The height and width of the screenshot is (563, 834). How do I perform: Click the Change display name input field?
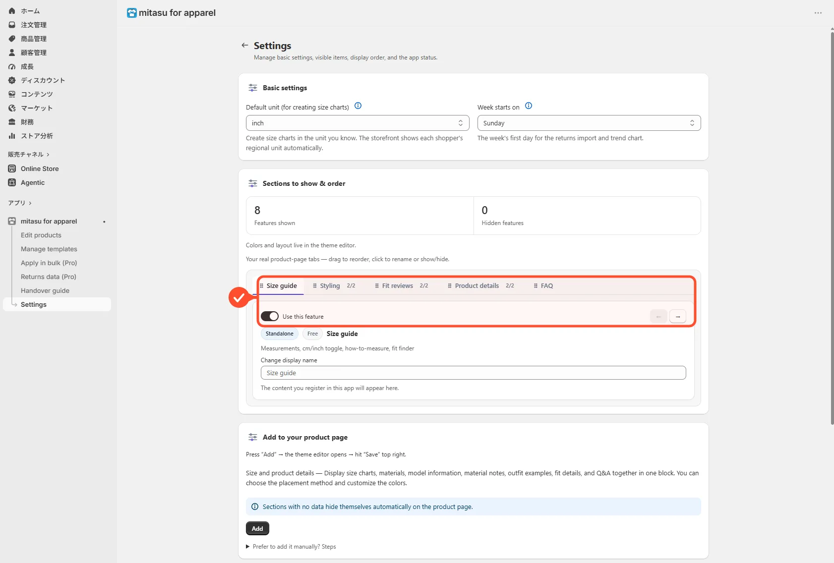(474, 373)
